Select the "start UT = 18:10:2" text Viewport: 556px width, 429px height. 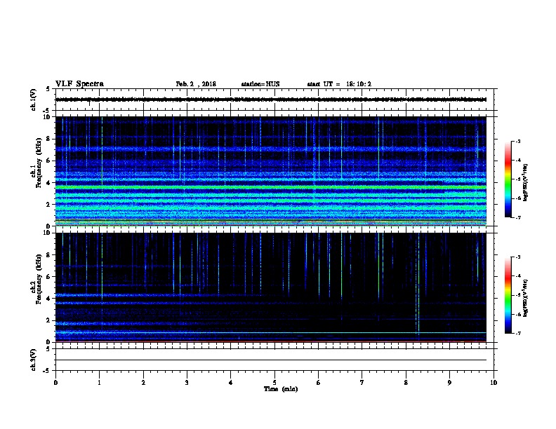pos(339,84)
